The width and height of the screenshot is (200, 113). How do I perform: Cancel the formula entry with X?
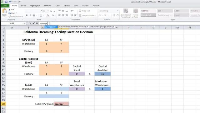coord(30,23)
